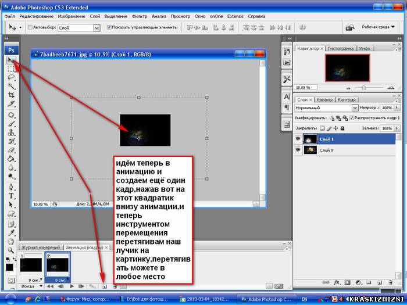This screenshot has width=407, height=305.
Task: Switch to the Каналы tab
Action: tap(324, 99)
